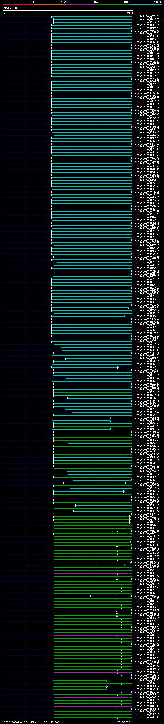The height and width of the screenshot is (724, 164).
Task: Select hit UniRef100_C0KKH6
Action: point(147,132)
